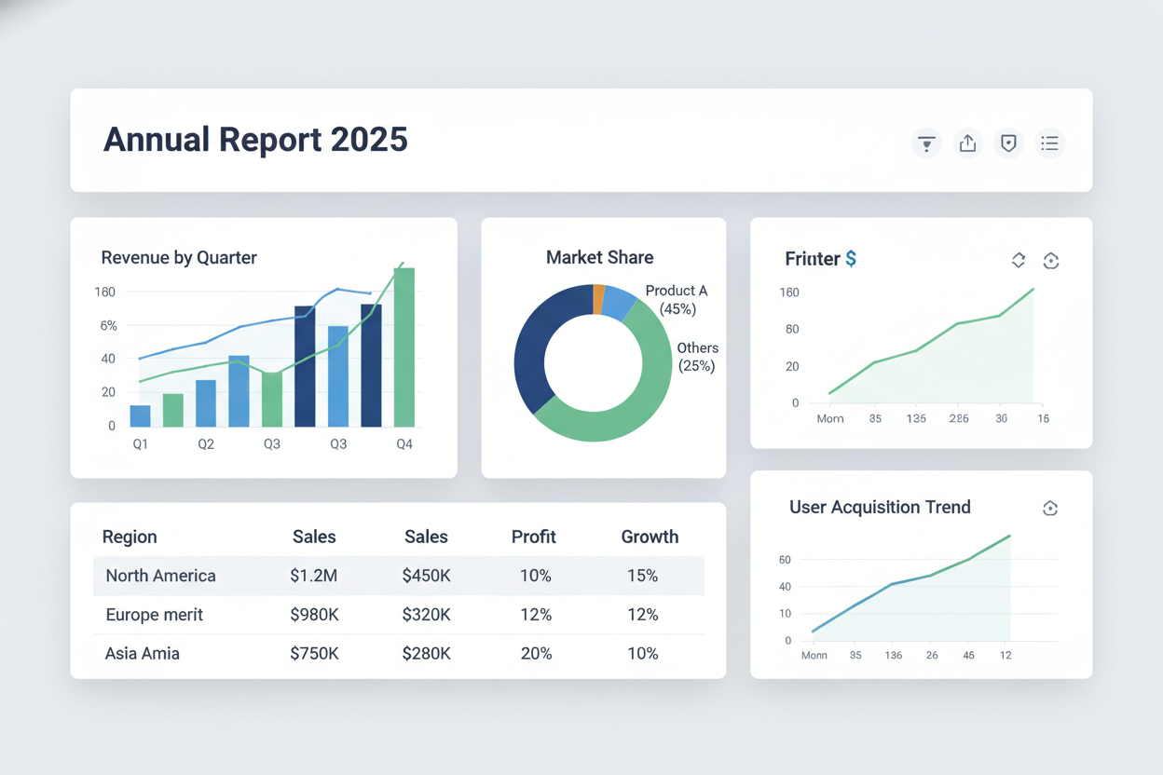
Task: Click the "$750K" sales value
Action: [314, 654]
